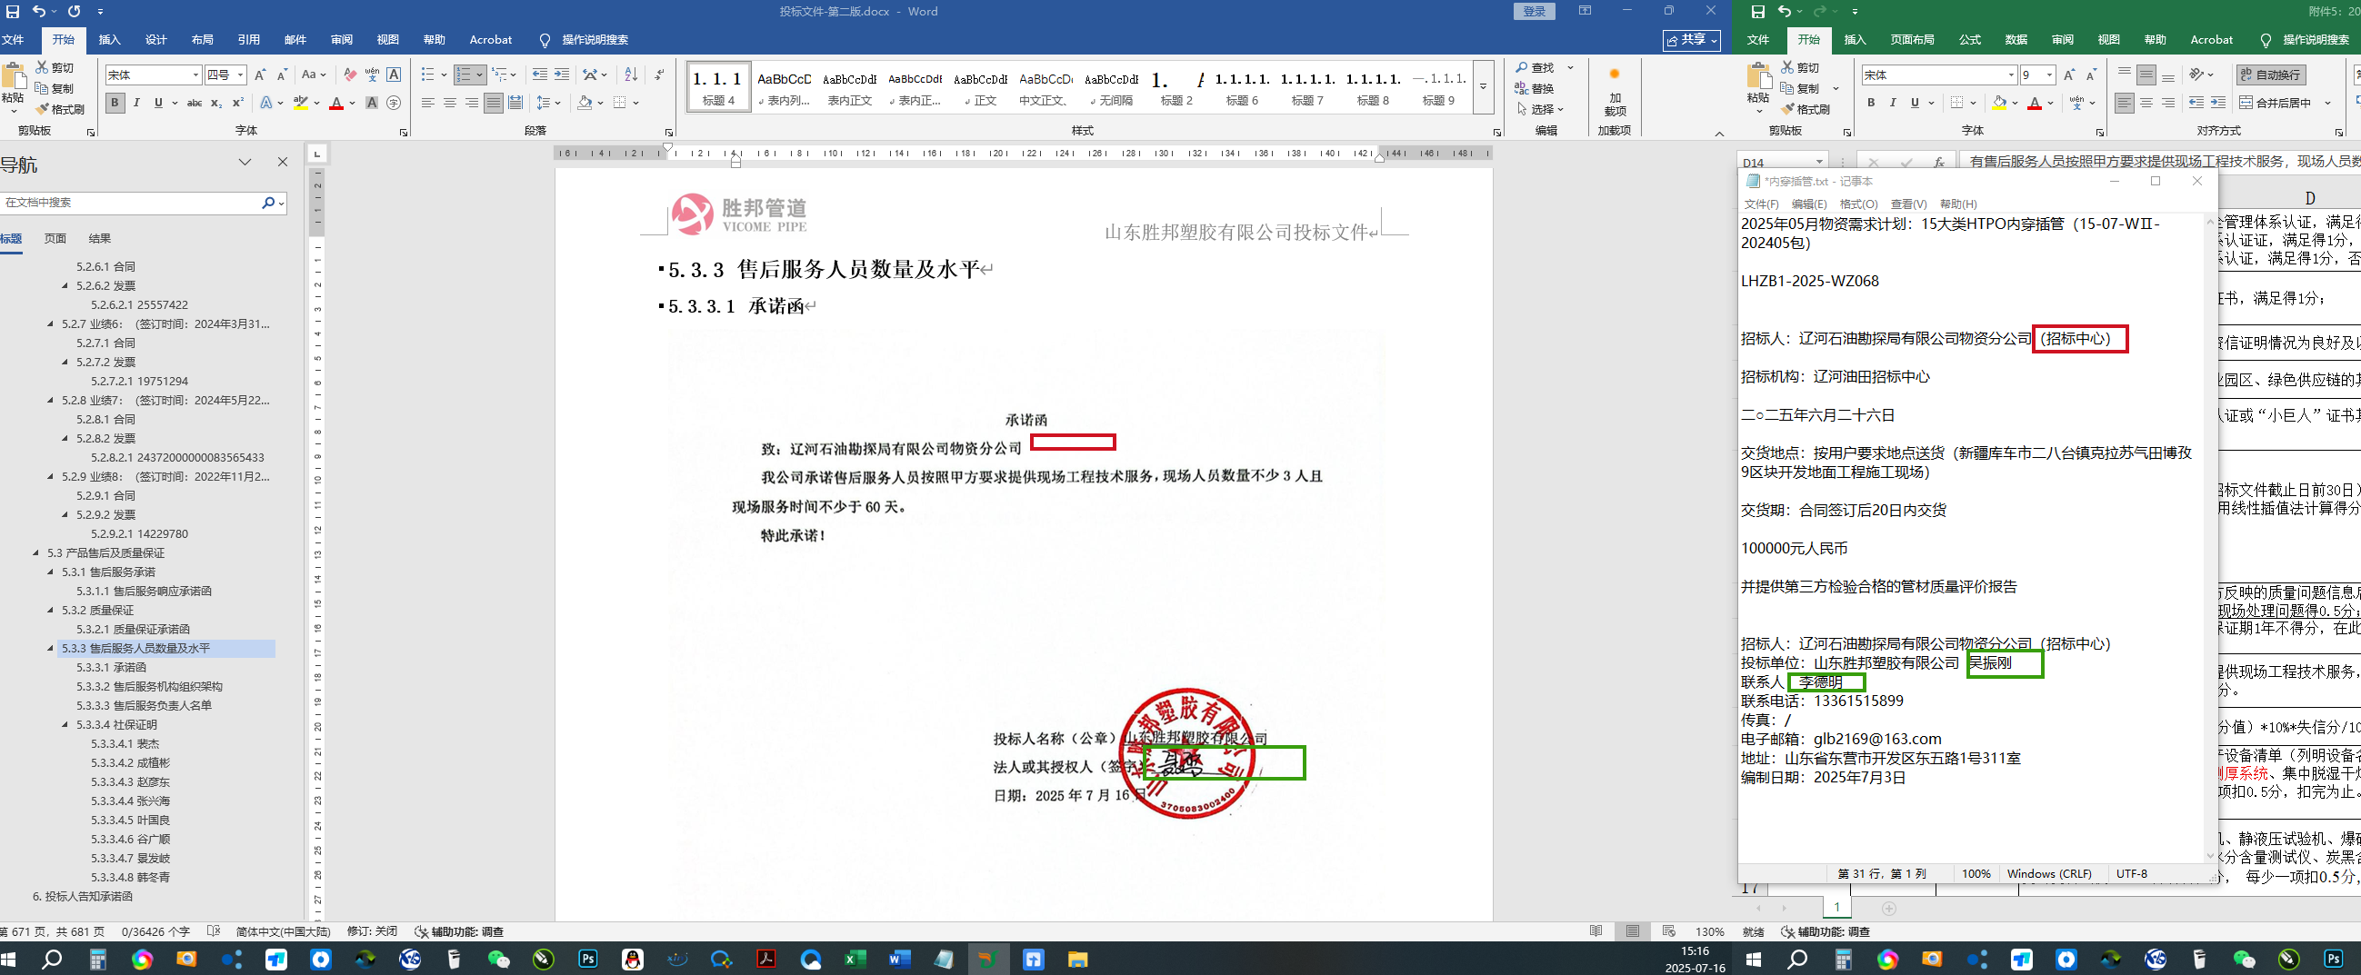Show paragraph marks in Word
Screen dimensions: 2361x975
660,75
